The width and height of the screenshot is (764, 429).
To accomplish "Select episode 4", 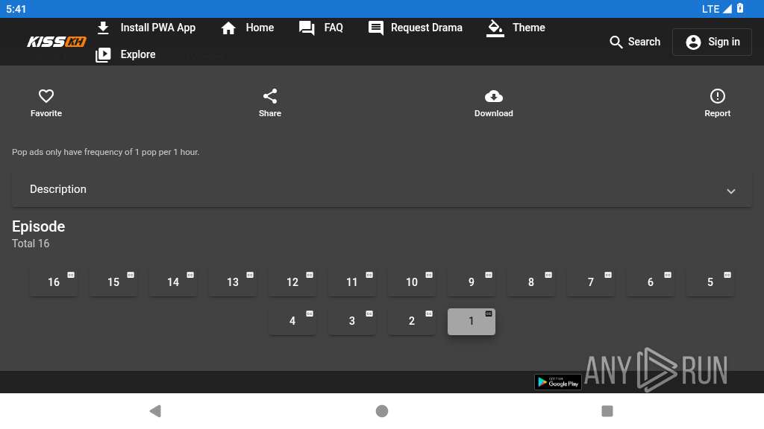I will pos(292,321).
